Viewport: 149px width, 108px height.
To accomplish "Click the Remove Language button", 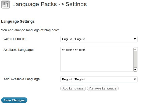I will pos(103,88).
